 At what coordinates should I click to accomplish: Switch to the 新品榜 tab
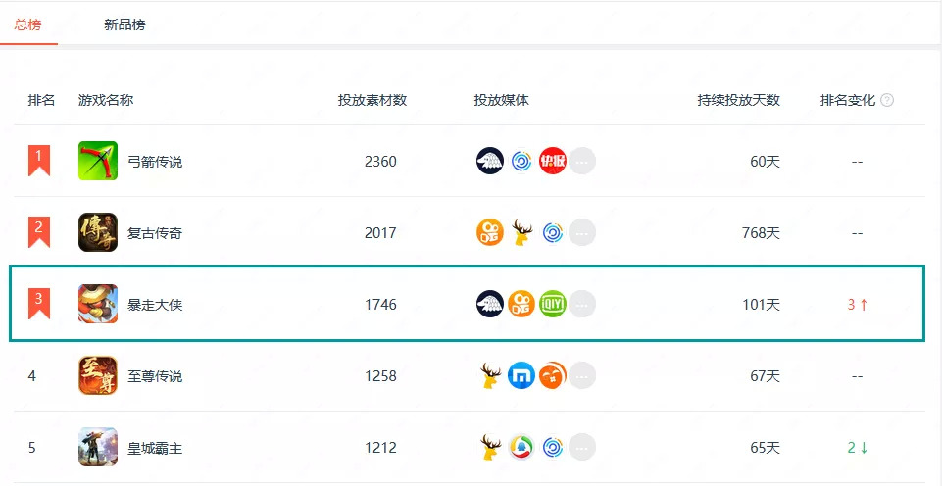pos(124,24)
